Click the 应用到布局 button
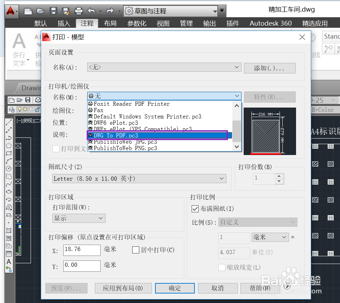The height and width of the screenshot is (303, 340). pyautogui.click(x=123, y=288)
